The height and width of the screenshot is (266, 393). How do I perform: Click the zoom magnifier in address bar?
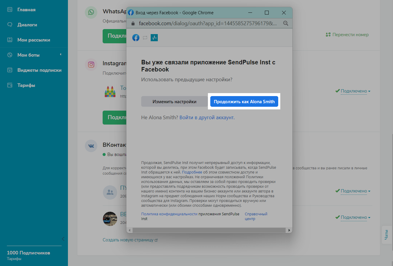point(286,23)
